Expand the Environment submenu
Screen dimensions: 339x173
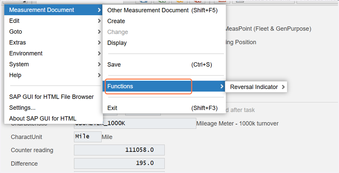pos(53,53)
